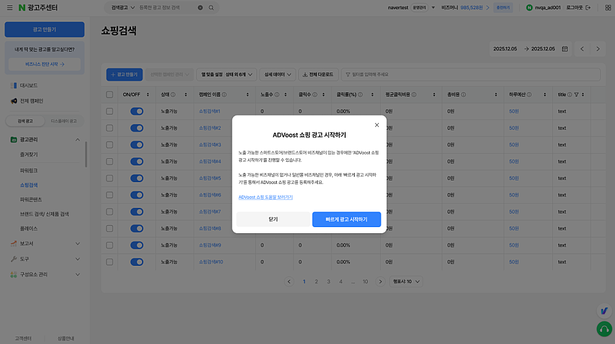Click the nvqa_ad001 account N icon

pos(529,7)
